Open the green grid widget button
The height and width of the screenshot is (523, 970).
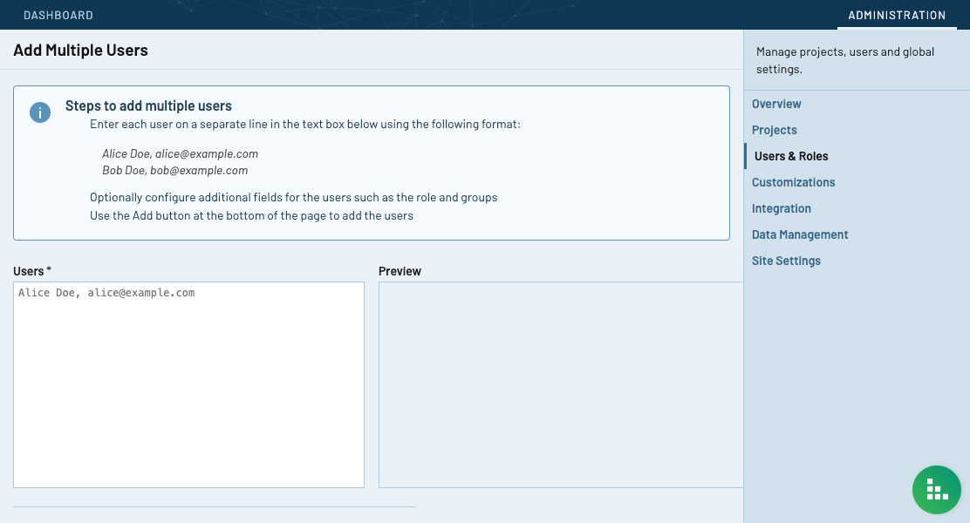click(936, 490)
